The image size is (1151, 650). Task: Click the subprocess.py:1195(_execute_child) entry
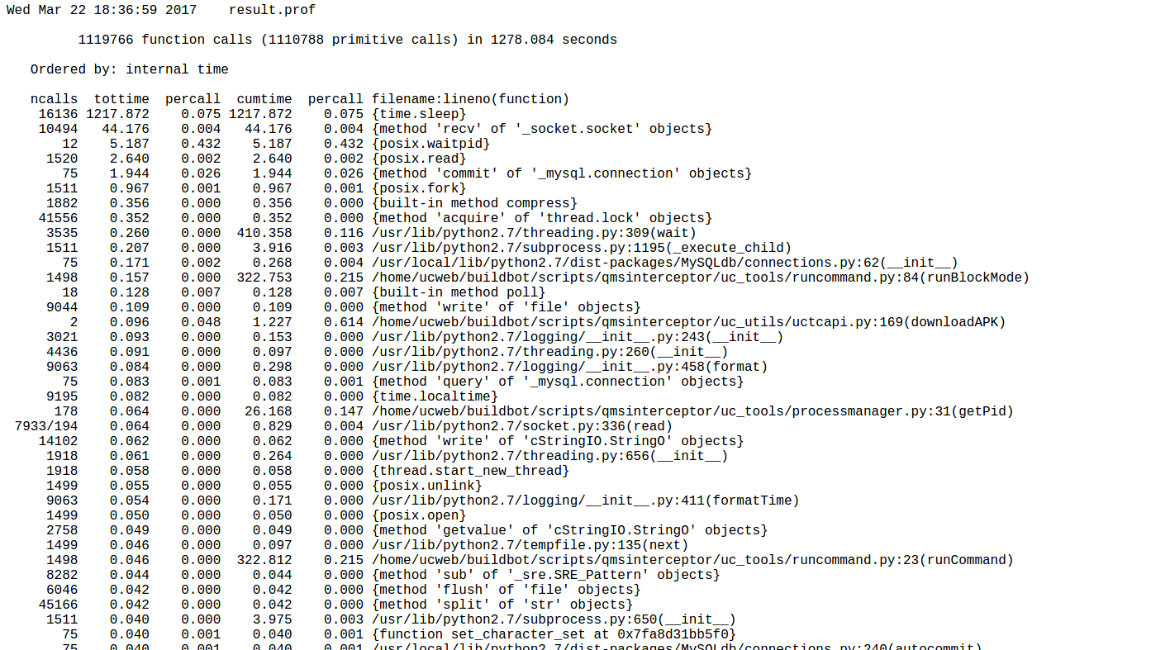click(x=582, y=248)
